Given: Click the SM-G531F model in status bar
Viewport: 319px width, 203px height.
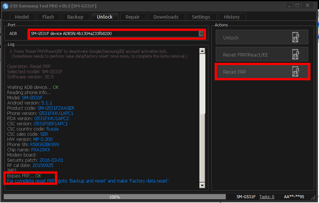Looking at the screenshot, I should 246,197.
